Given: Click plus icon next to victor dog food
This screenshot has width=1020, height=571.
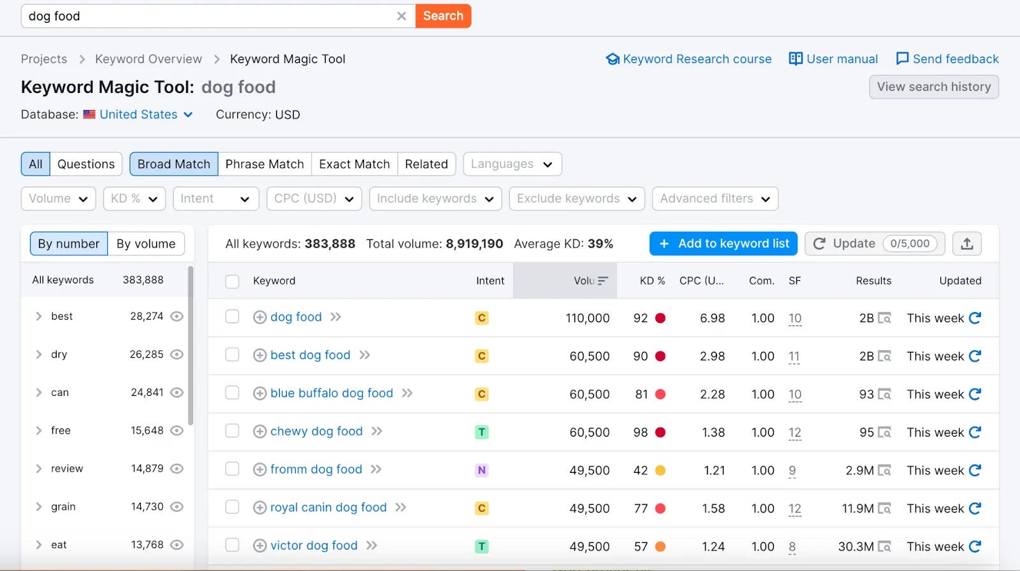Looking at the screenshot, I should pyautogui.click(x=259, y=546).
